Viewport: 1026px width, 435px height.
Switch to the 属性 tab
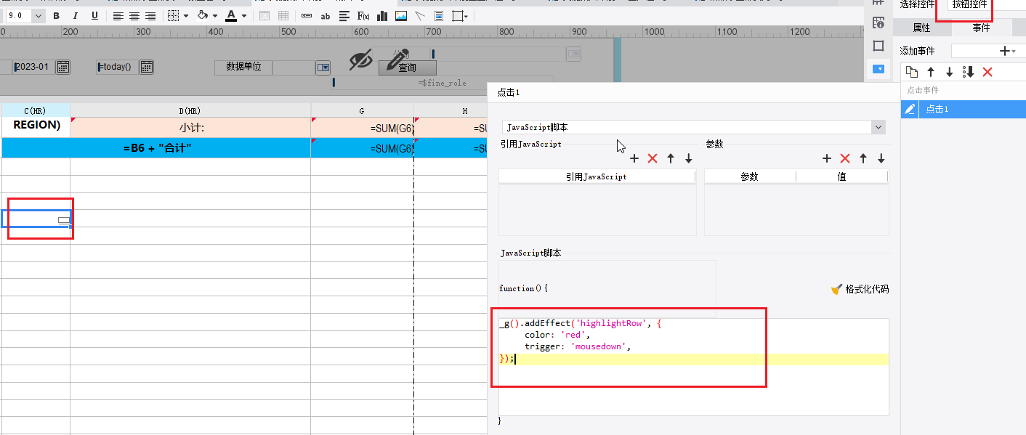(921, 28)
